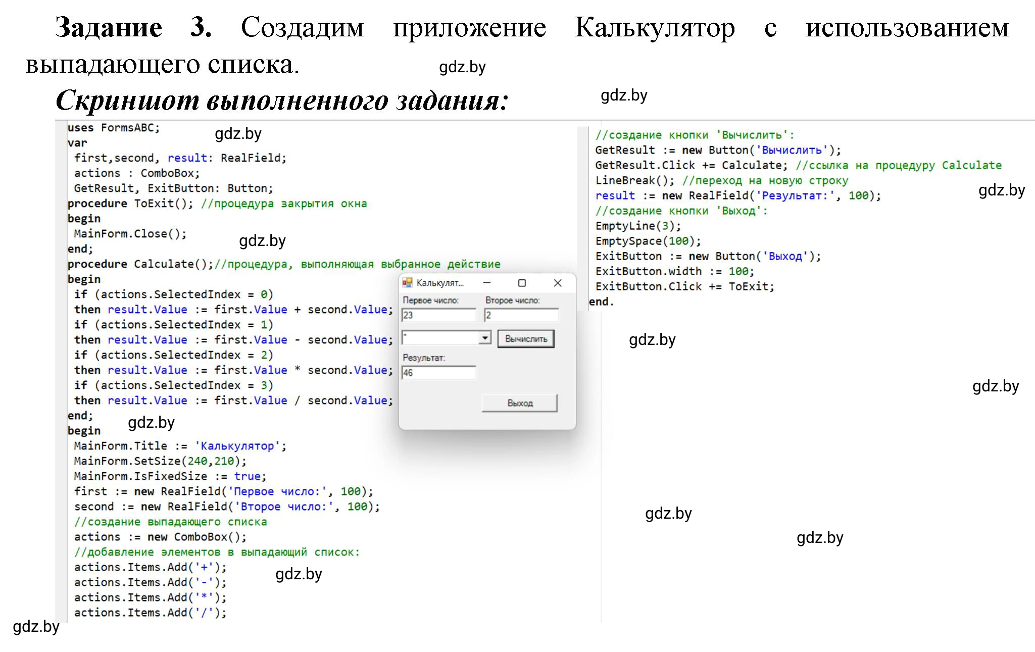Image resolution: width=1035 pixels, height=652 pixels.
Task: Open the operation dropdown arrow
Action: (x=485, y=337)
